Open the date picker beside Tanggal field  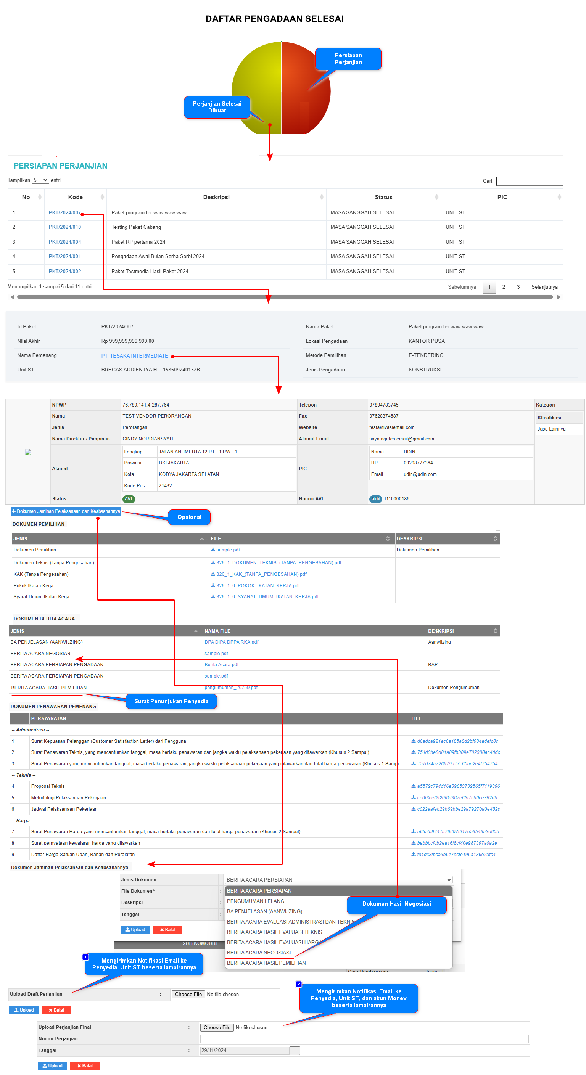[x=295, y=1050]
